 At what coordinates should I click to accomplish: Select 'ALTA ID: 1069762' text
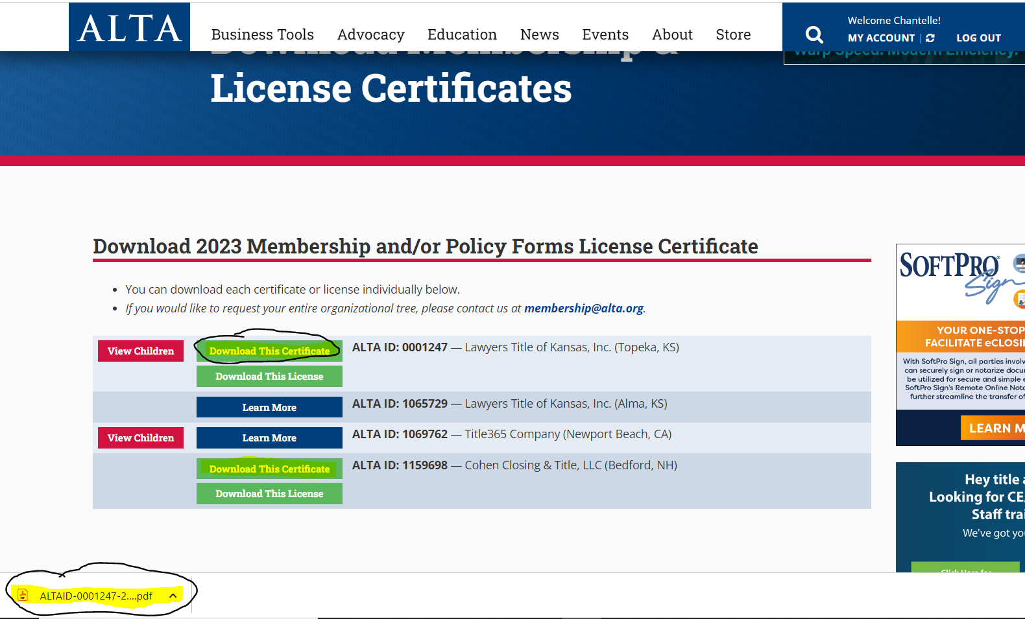pos(400,434)
